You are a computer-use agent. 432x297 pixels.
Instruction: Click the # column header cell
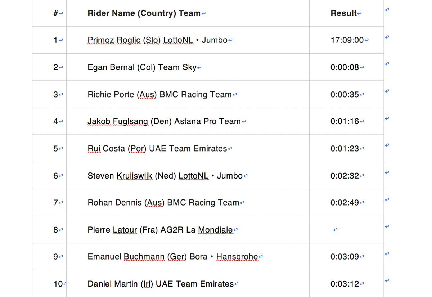coord(49,13)
